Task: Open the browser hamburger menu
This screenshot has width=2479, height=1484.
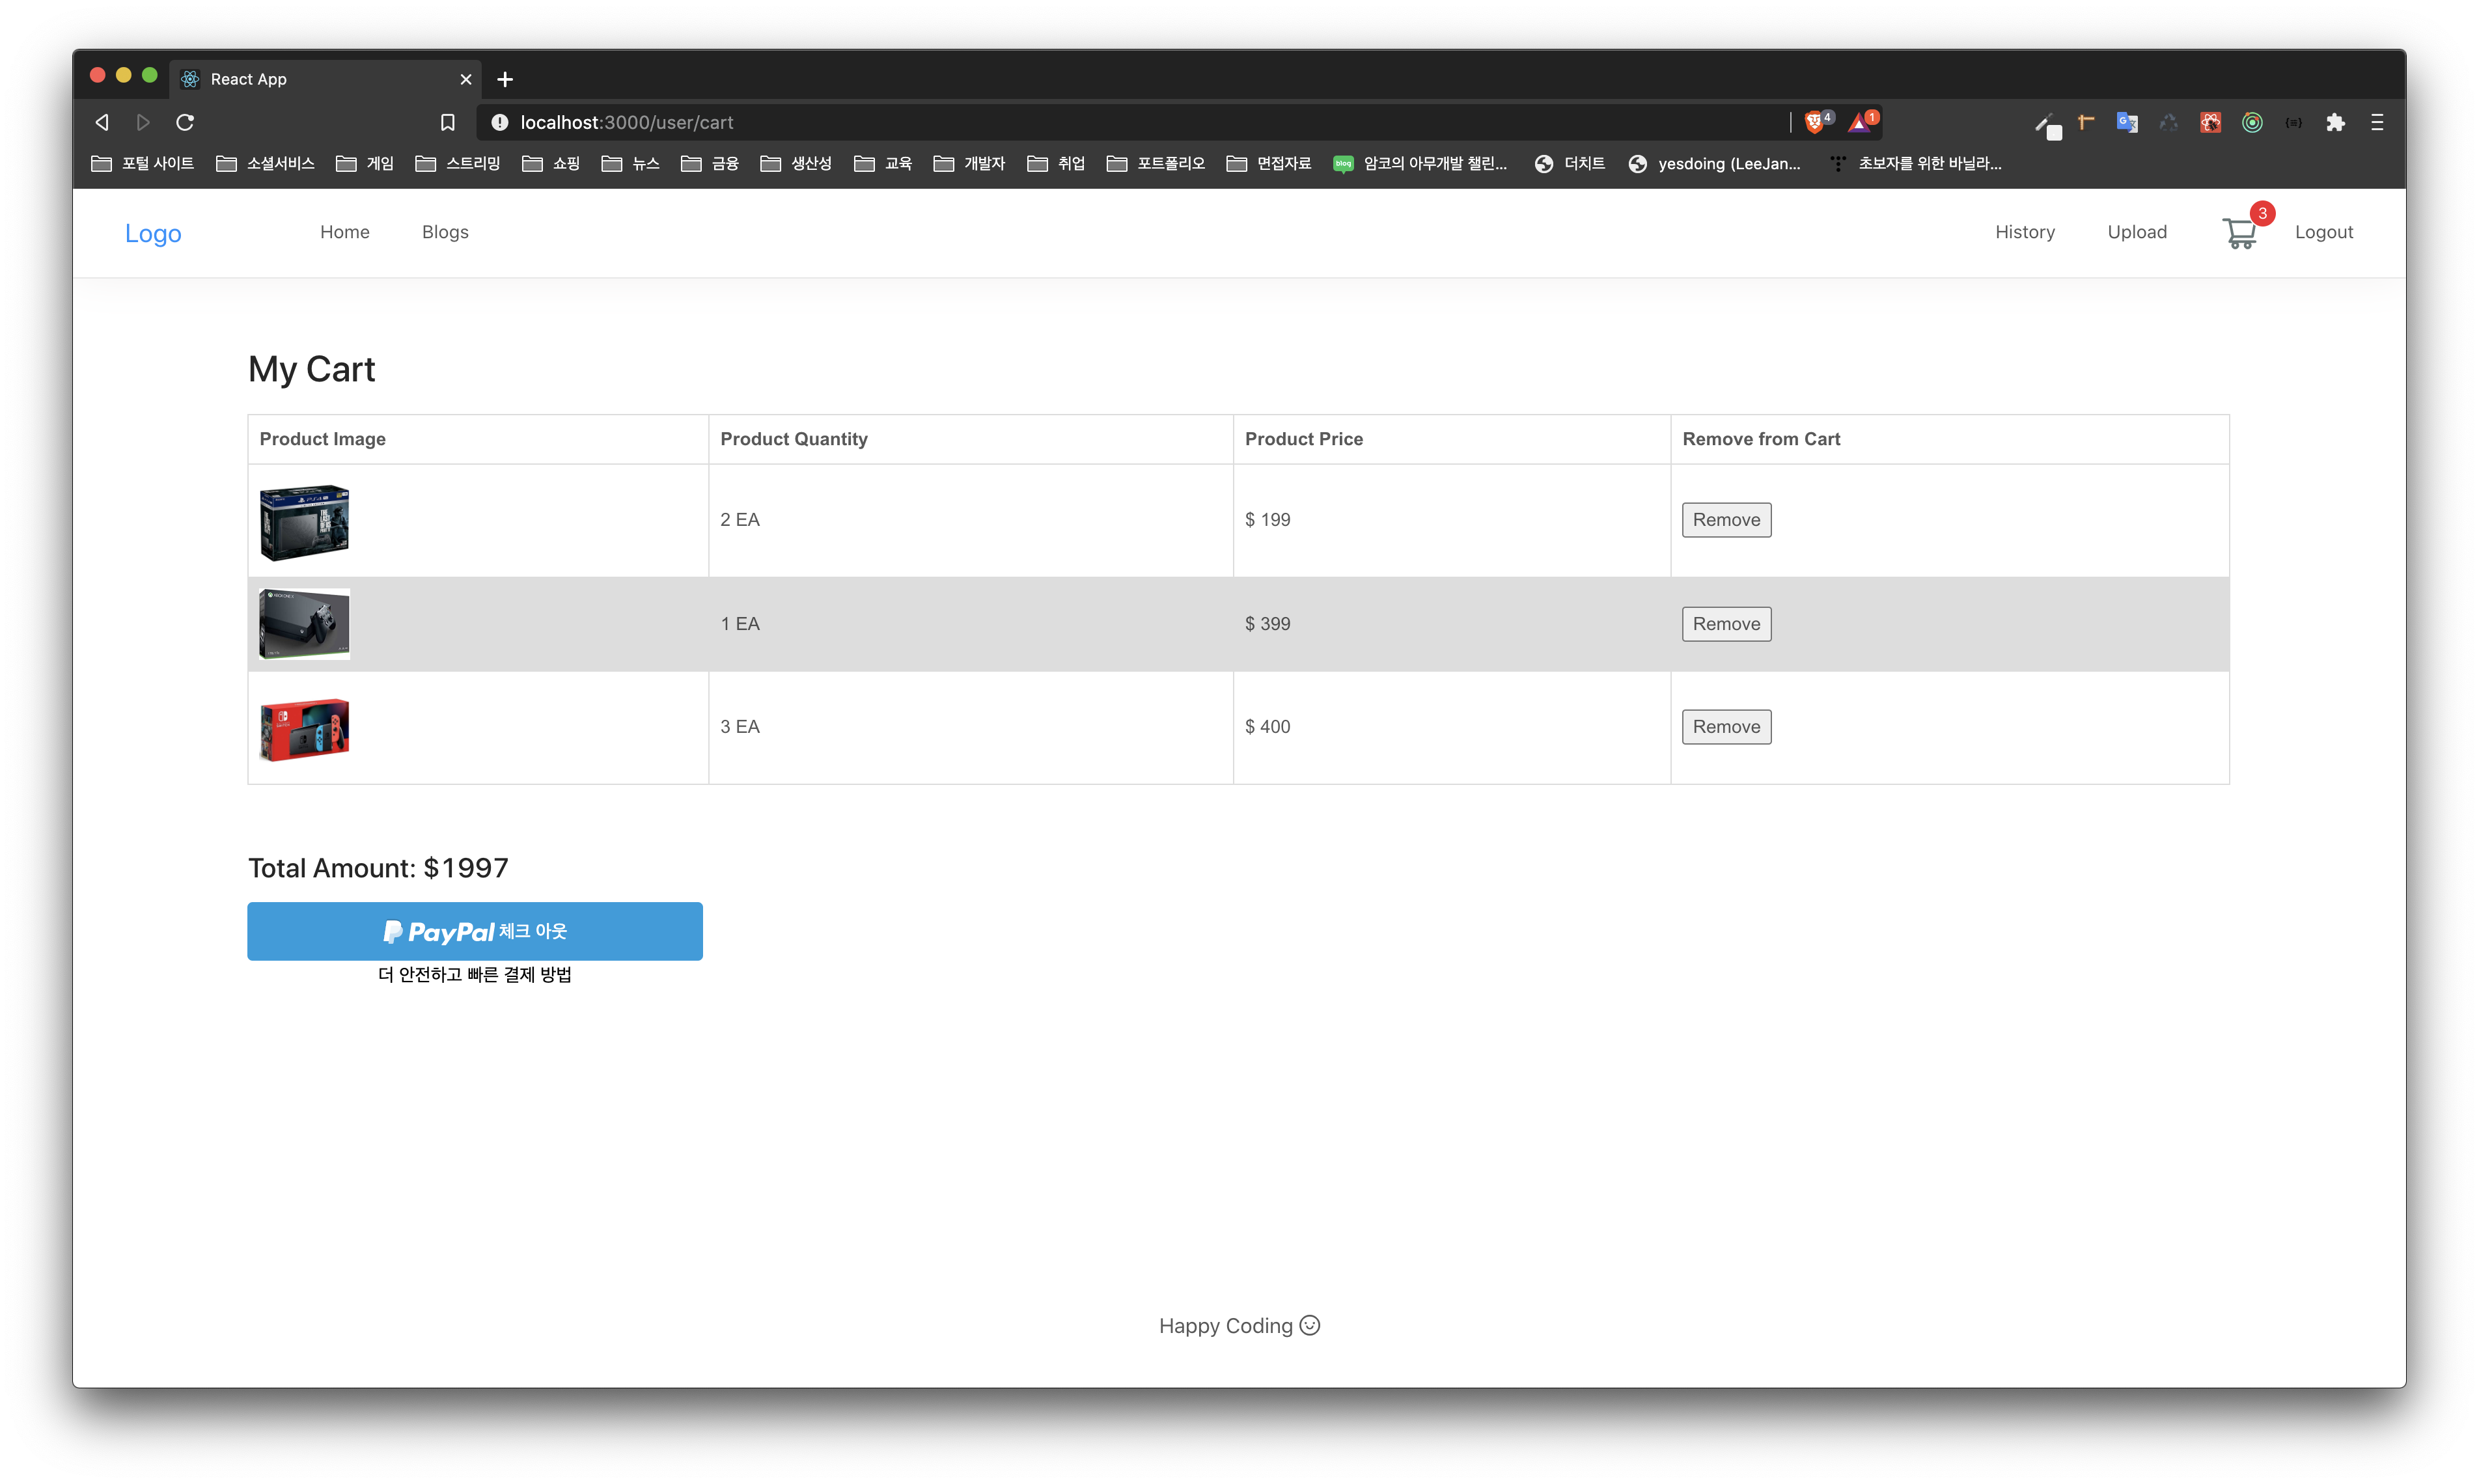Action: click(x=2377, y=121)
